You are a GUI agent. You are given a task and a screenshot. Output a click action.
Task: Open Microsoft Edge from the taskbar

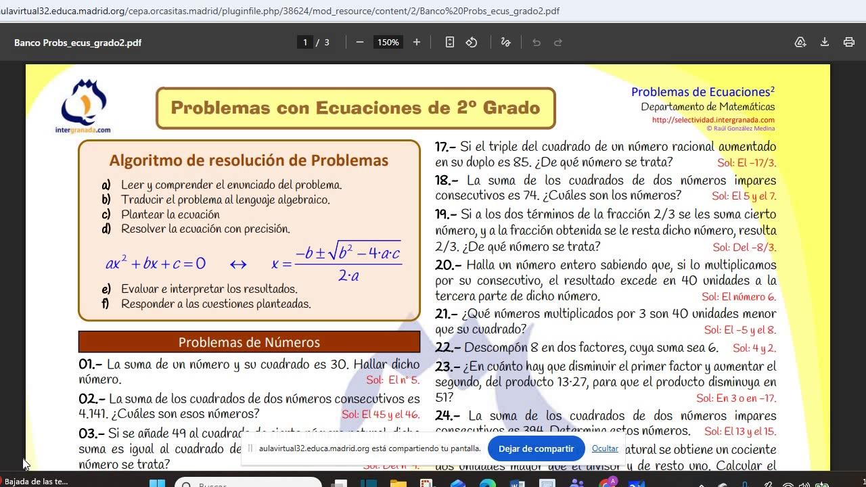(x=488, y=483)
